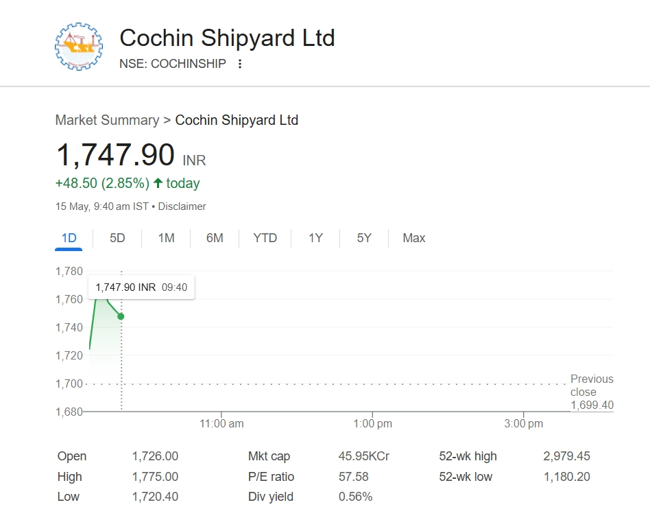Show the 1M chart range
The height and width of the screenshot is (520, 650).
(166, 238)
